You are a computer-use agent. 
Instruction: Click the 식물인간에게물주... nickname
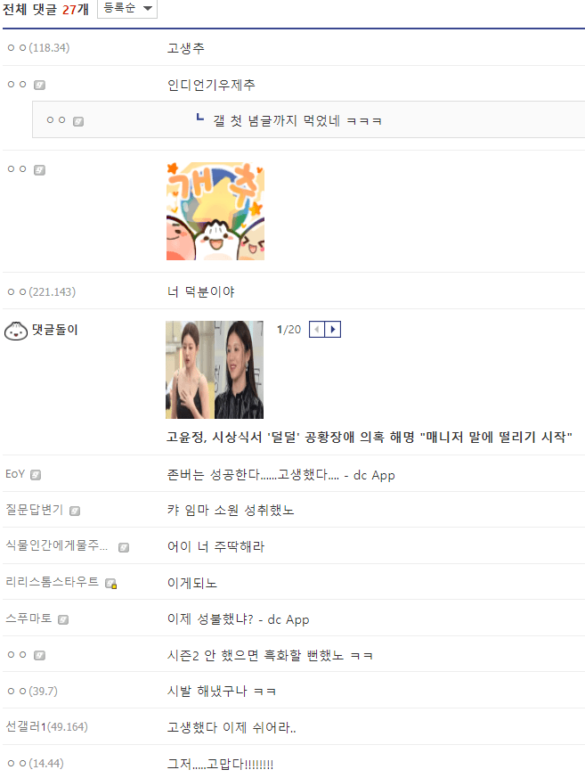(56, 545)
